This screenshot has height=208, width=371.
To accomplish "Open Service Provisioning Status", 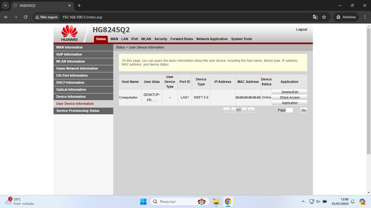I will (x=83, y=111).
